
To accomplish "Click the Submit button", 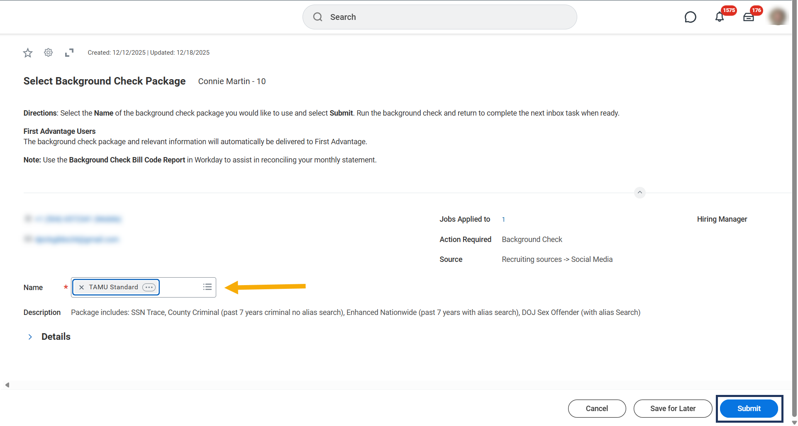I will coord(749,409).
